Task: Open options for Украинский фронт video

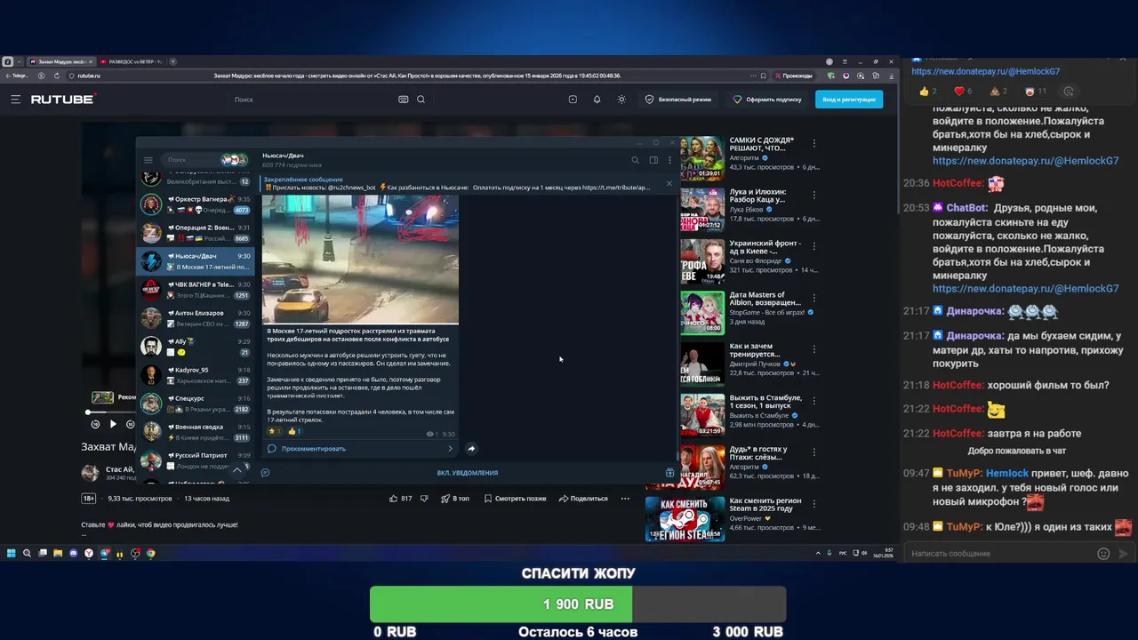Action: point(813,246)
